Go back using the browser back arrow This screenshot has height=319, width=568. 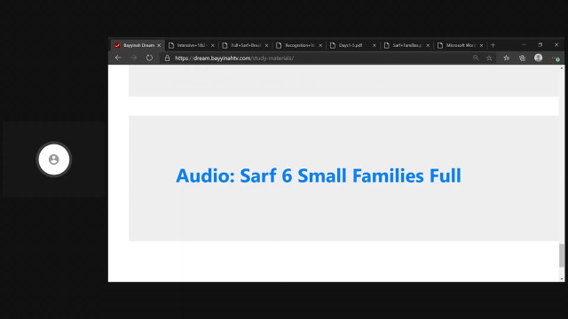(118, 58)
